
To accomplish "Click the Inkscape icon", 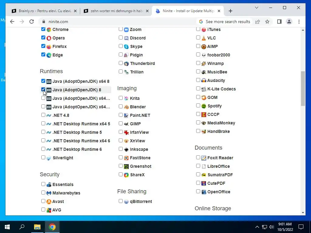I will click(126, 149).
